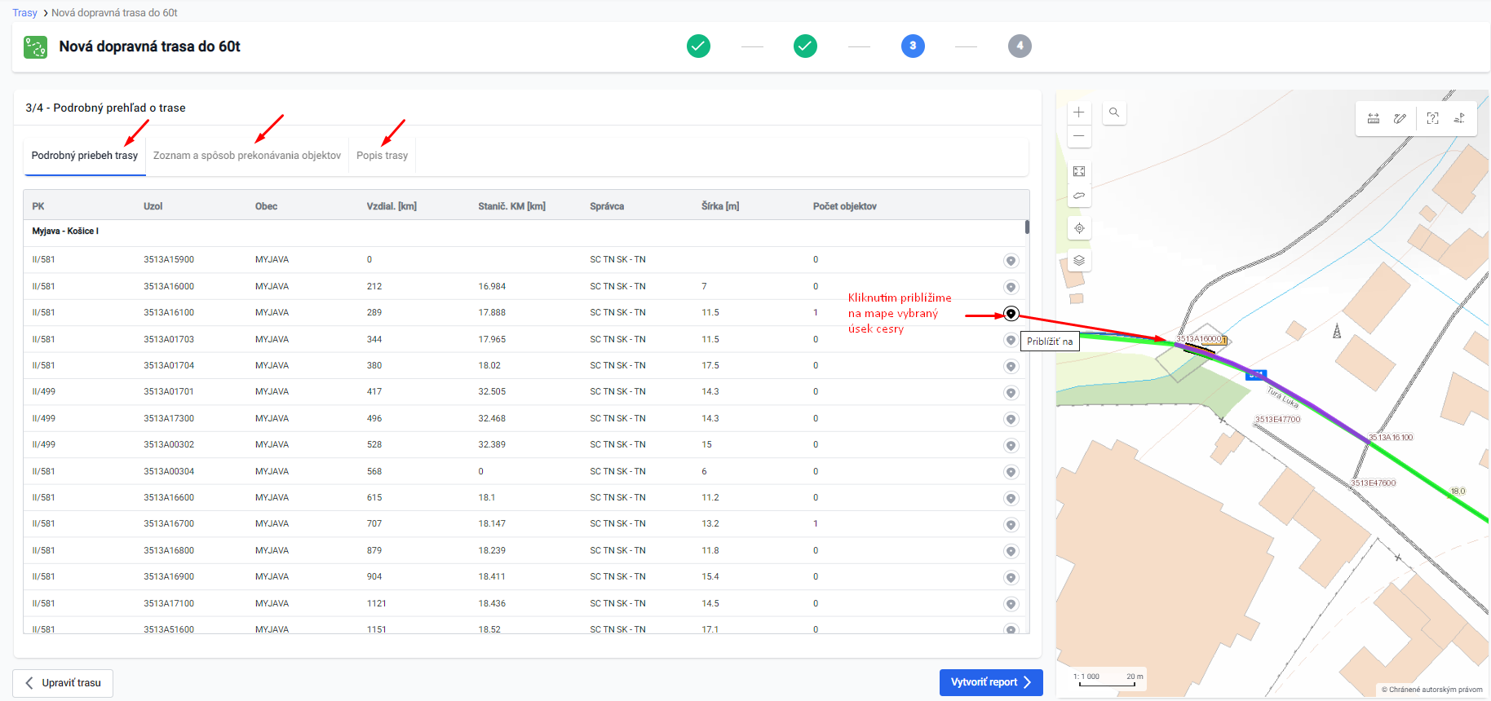1491x701 pixels.
Task: Select the Myjava - Košice I group row
Action: coord(524,231)
